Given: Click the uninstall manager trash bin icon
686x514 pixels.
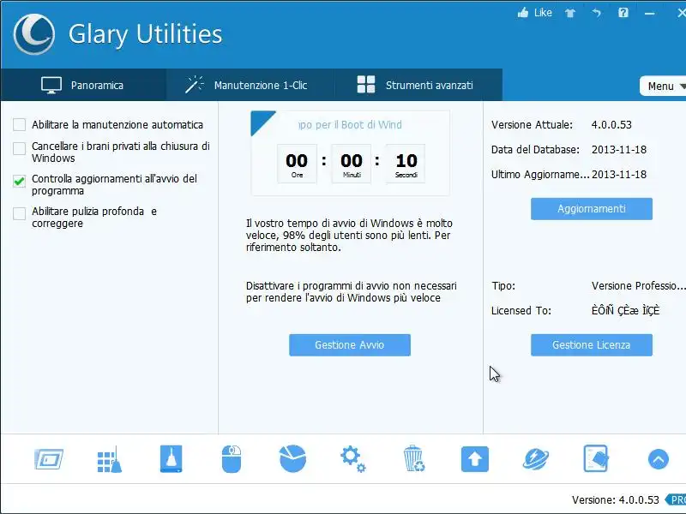Looking at the screenshot, I should click(x=413, y=458).
